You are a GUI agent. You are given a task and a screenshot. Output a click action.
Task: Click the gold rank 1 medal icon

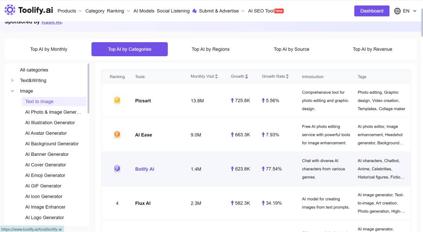pyautogui.click(x=117, y=101)
